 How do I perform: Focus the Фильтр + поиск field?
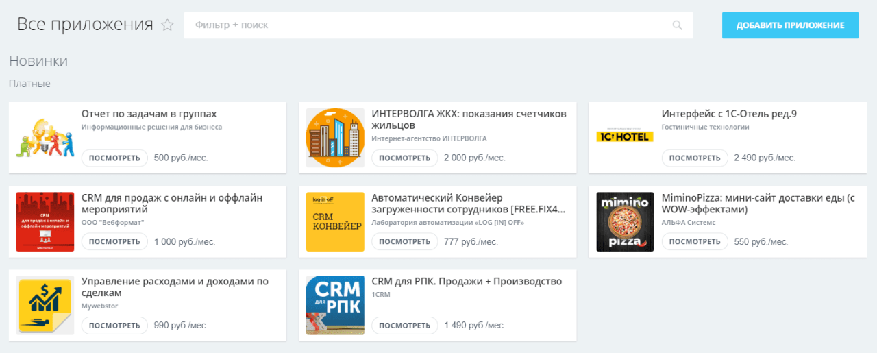pos(425,25)
